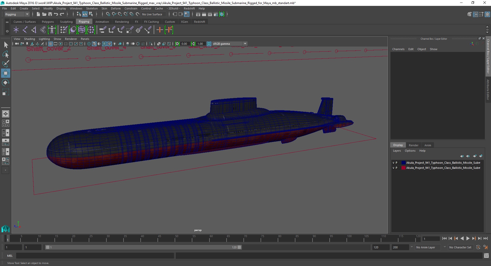The width and height of the screenshot is (491, 266).
Task: Click the MEL command input field
Action: (95, 256)
